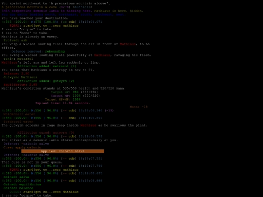
Task: Select the prompt timestamp 18:19:07.551
Action: [x=90, y=158]
